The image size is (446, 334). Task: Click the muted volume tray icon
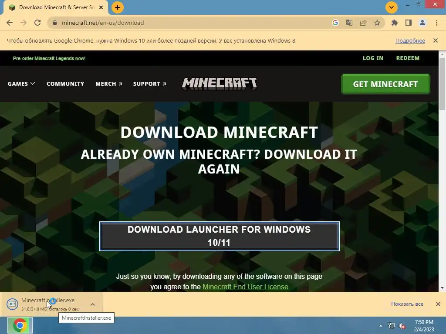(x=402, y=326)
